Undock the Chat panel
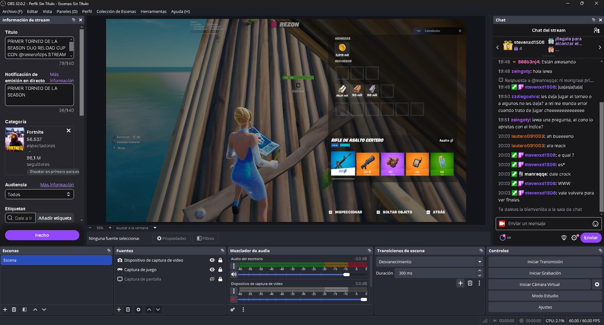 (592, 20)
